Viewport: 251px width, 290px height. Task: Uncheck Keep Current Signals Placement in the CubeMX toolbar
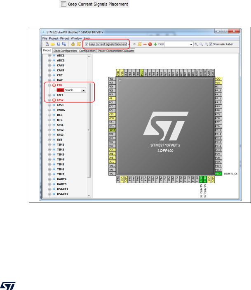(87, 44)
